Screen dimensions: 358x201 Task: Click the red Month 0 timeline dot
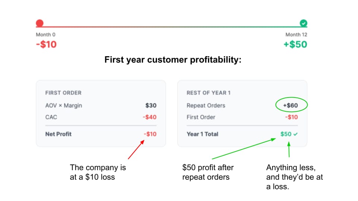40,24
